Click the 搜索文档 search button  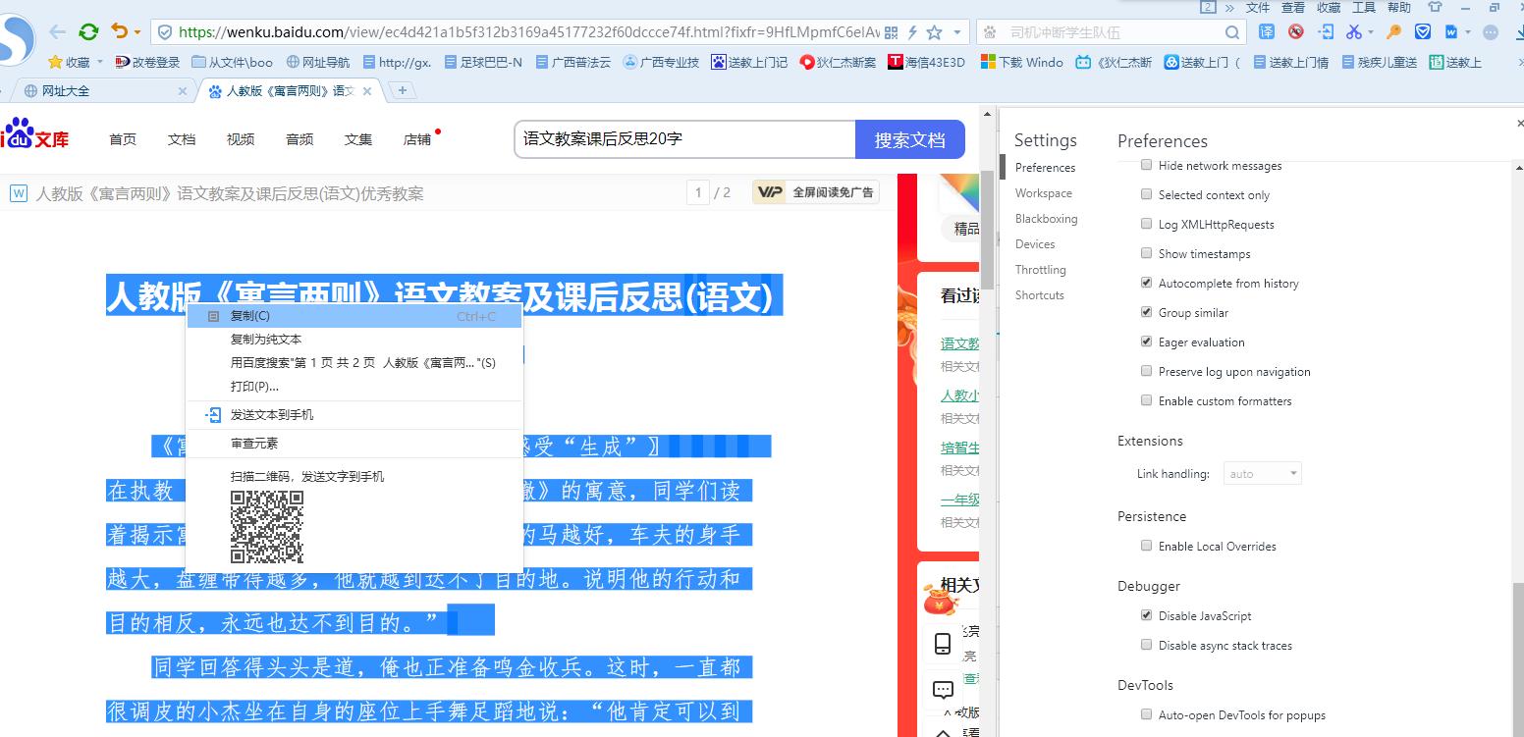909,138
